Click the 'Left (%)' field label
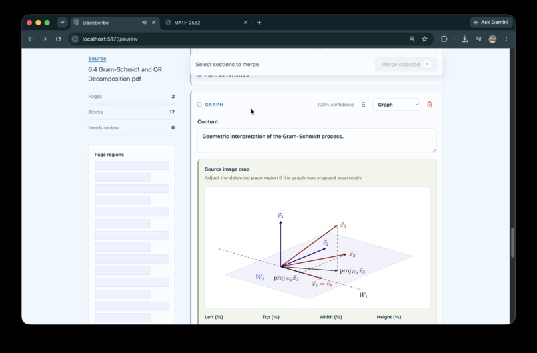 tap(214, 317)
